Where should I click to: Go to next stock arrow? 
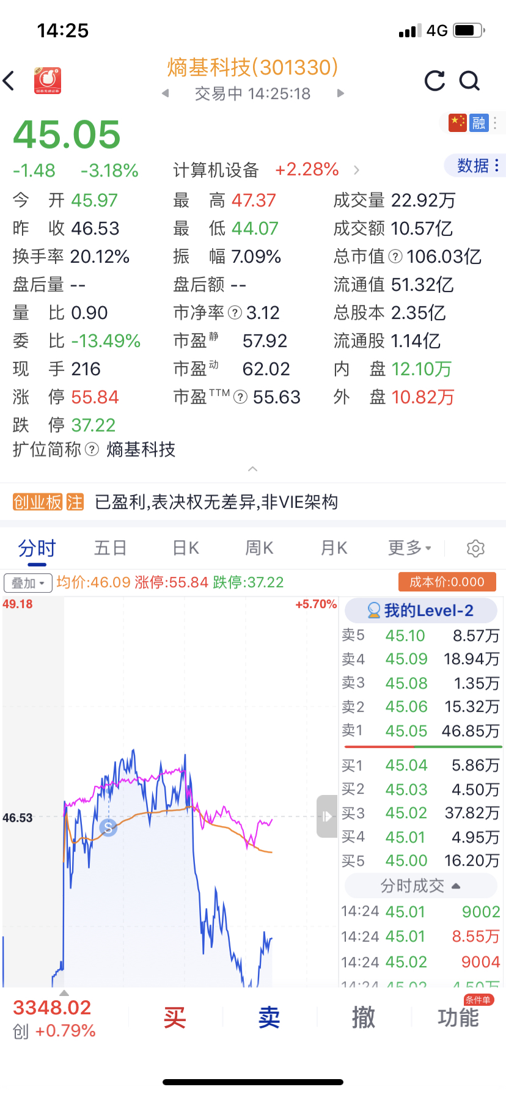point(340,93)
